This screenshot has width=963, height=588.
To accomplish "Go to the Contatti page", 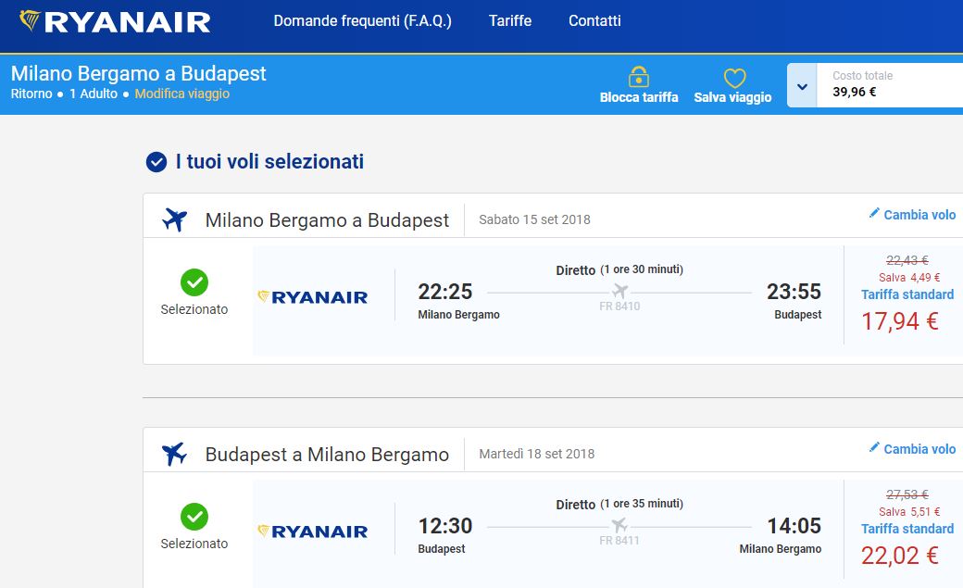I will [x=594, y=20].
